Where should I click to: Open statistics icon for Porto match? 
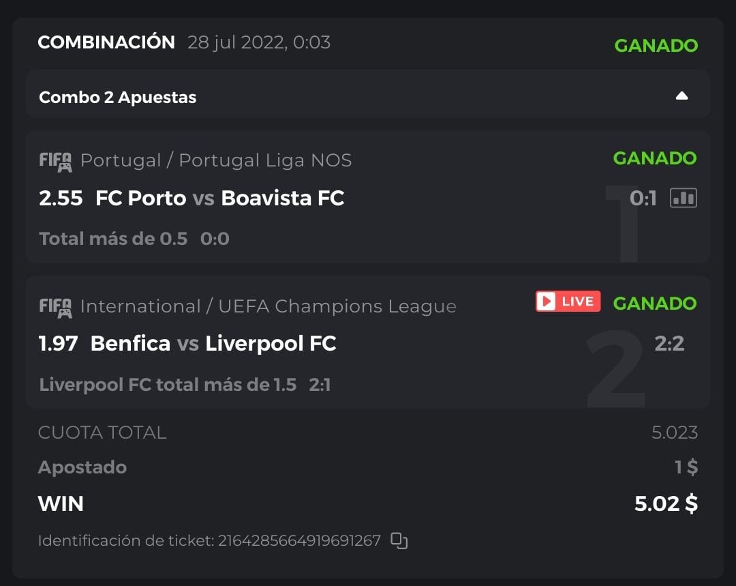[684, 198]
